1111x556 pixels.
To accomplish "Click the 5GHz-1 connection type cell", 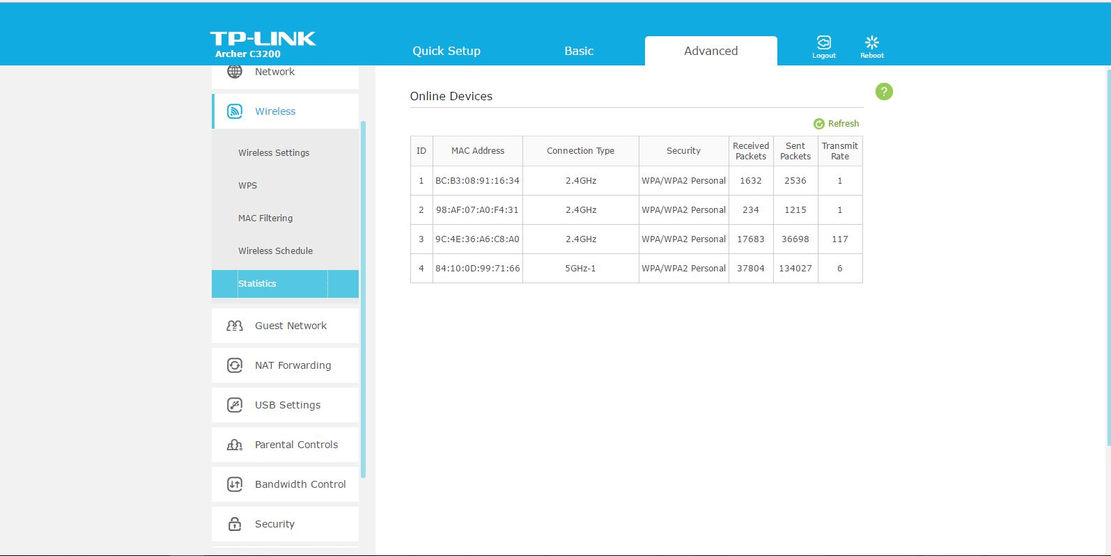I will click(x=581, y=269).
